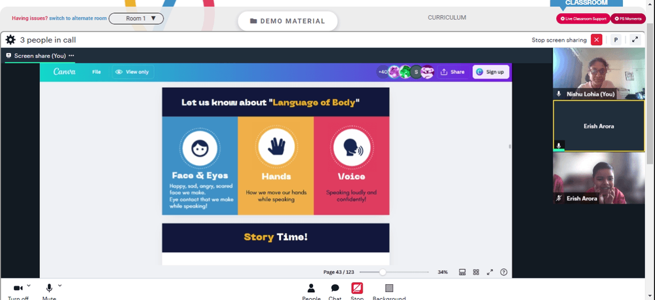Select Erish Arora video tile with camera
Image resolution: width=655 pixels, height=300 pixels.
[x=599, y=178]
